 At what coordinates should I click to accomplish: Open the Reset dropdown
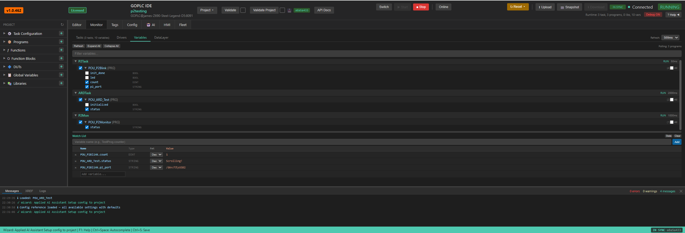(518, 7)
